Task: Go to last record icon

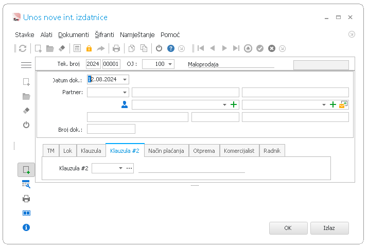Action: pyautogui.click(x=236, y=48)
